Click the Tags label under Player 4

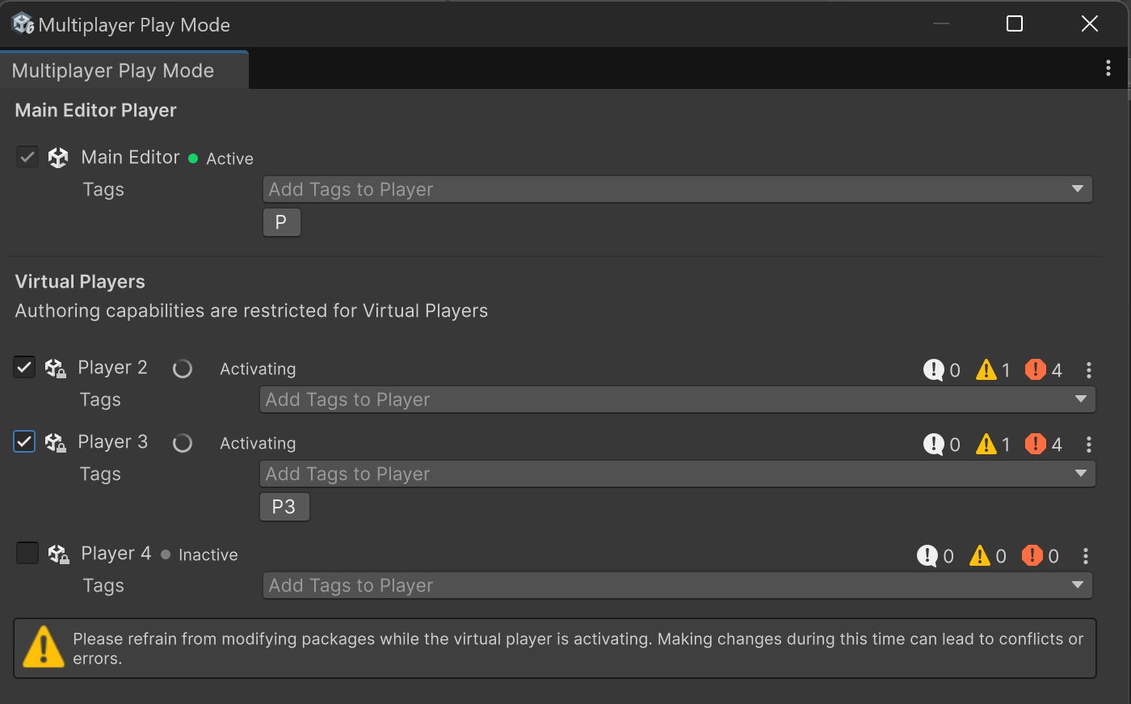(103, 586)
